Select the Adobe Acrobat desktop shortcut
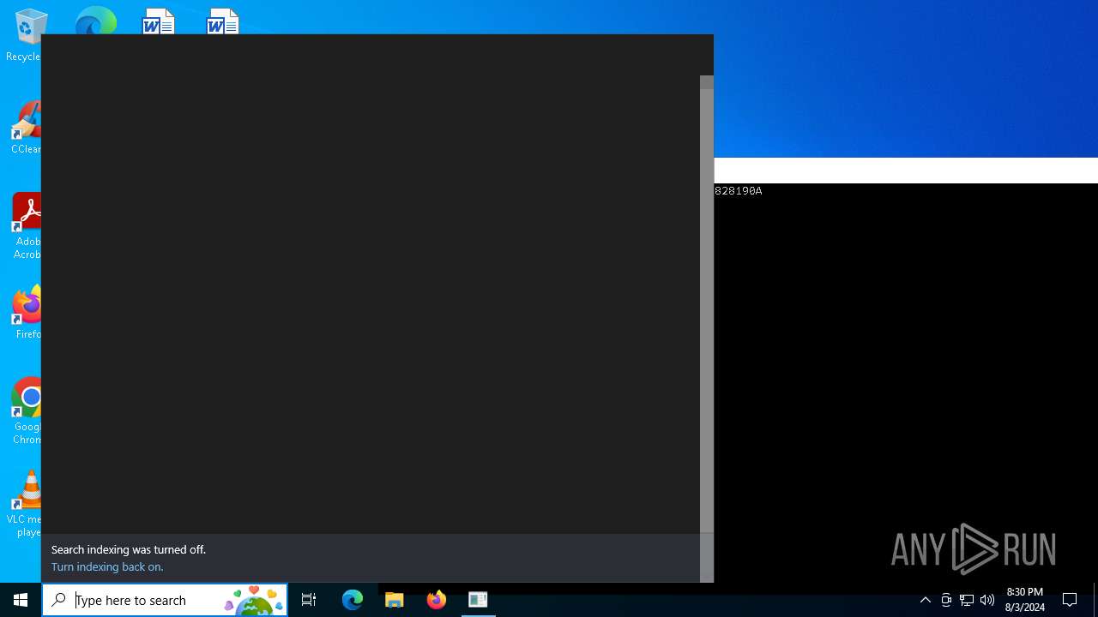 point(27,226)
